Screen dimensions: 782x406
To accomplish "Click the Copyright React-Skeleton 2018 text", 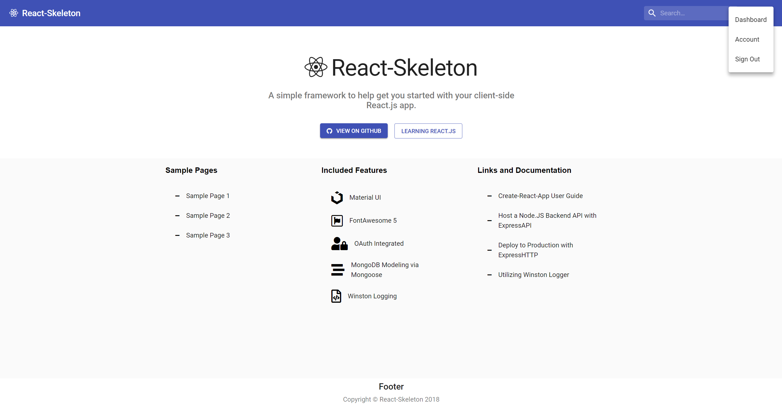I will tap(391, 399).
